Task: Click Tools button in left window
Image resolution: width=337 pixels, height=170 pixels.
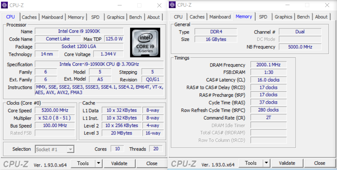Action: 83,163
